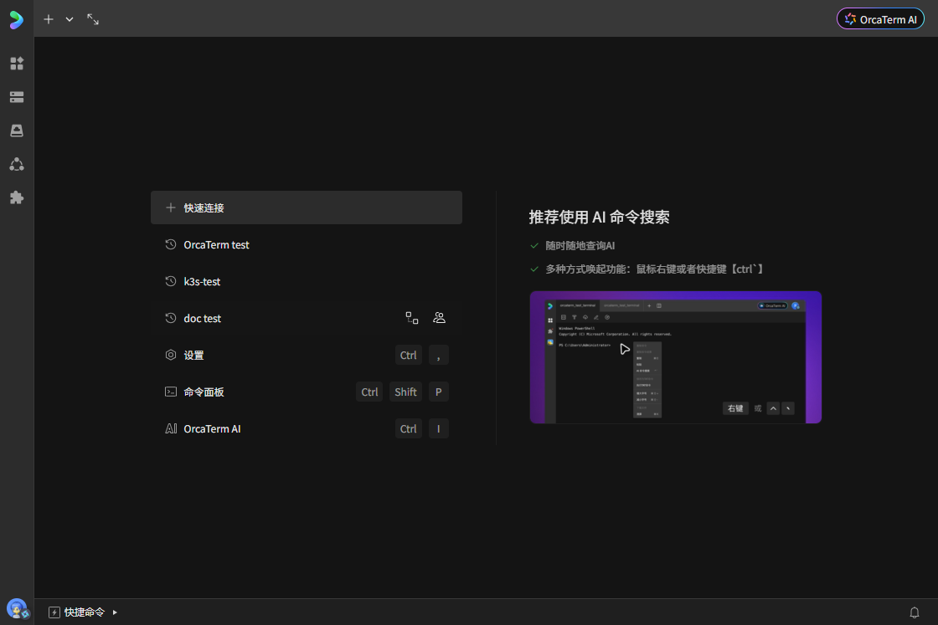Open 快捷命令 quick commands in status bar
This screenshot has width=938, height=625.
click(x=84, y=612)
